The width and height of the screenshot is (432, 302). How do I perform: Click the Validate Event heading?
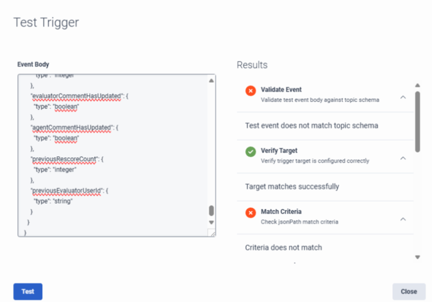281,90
